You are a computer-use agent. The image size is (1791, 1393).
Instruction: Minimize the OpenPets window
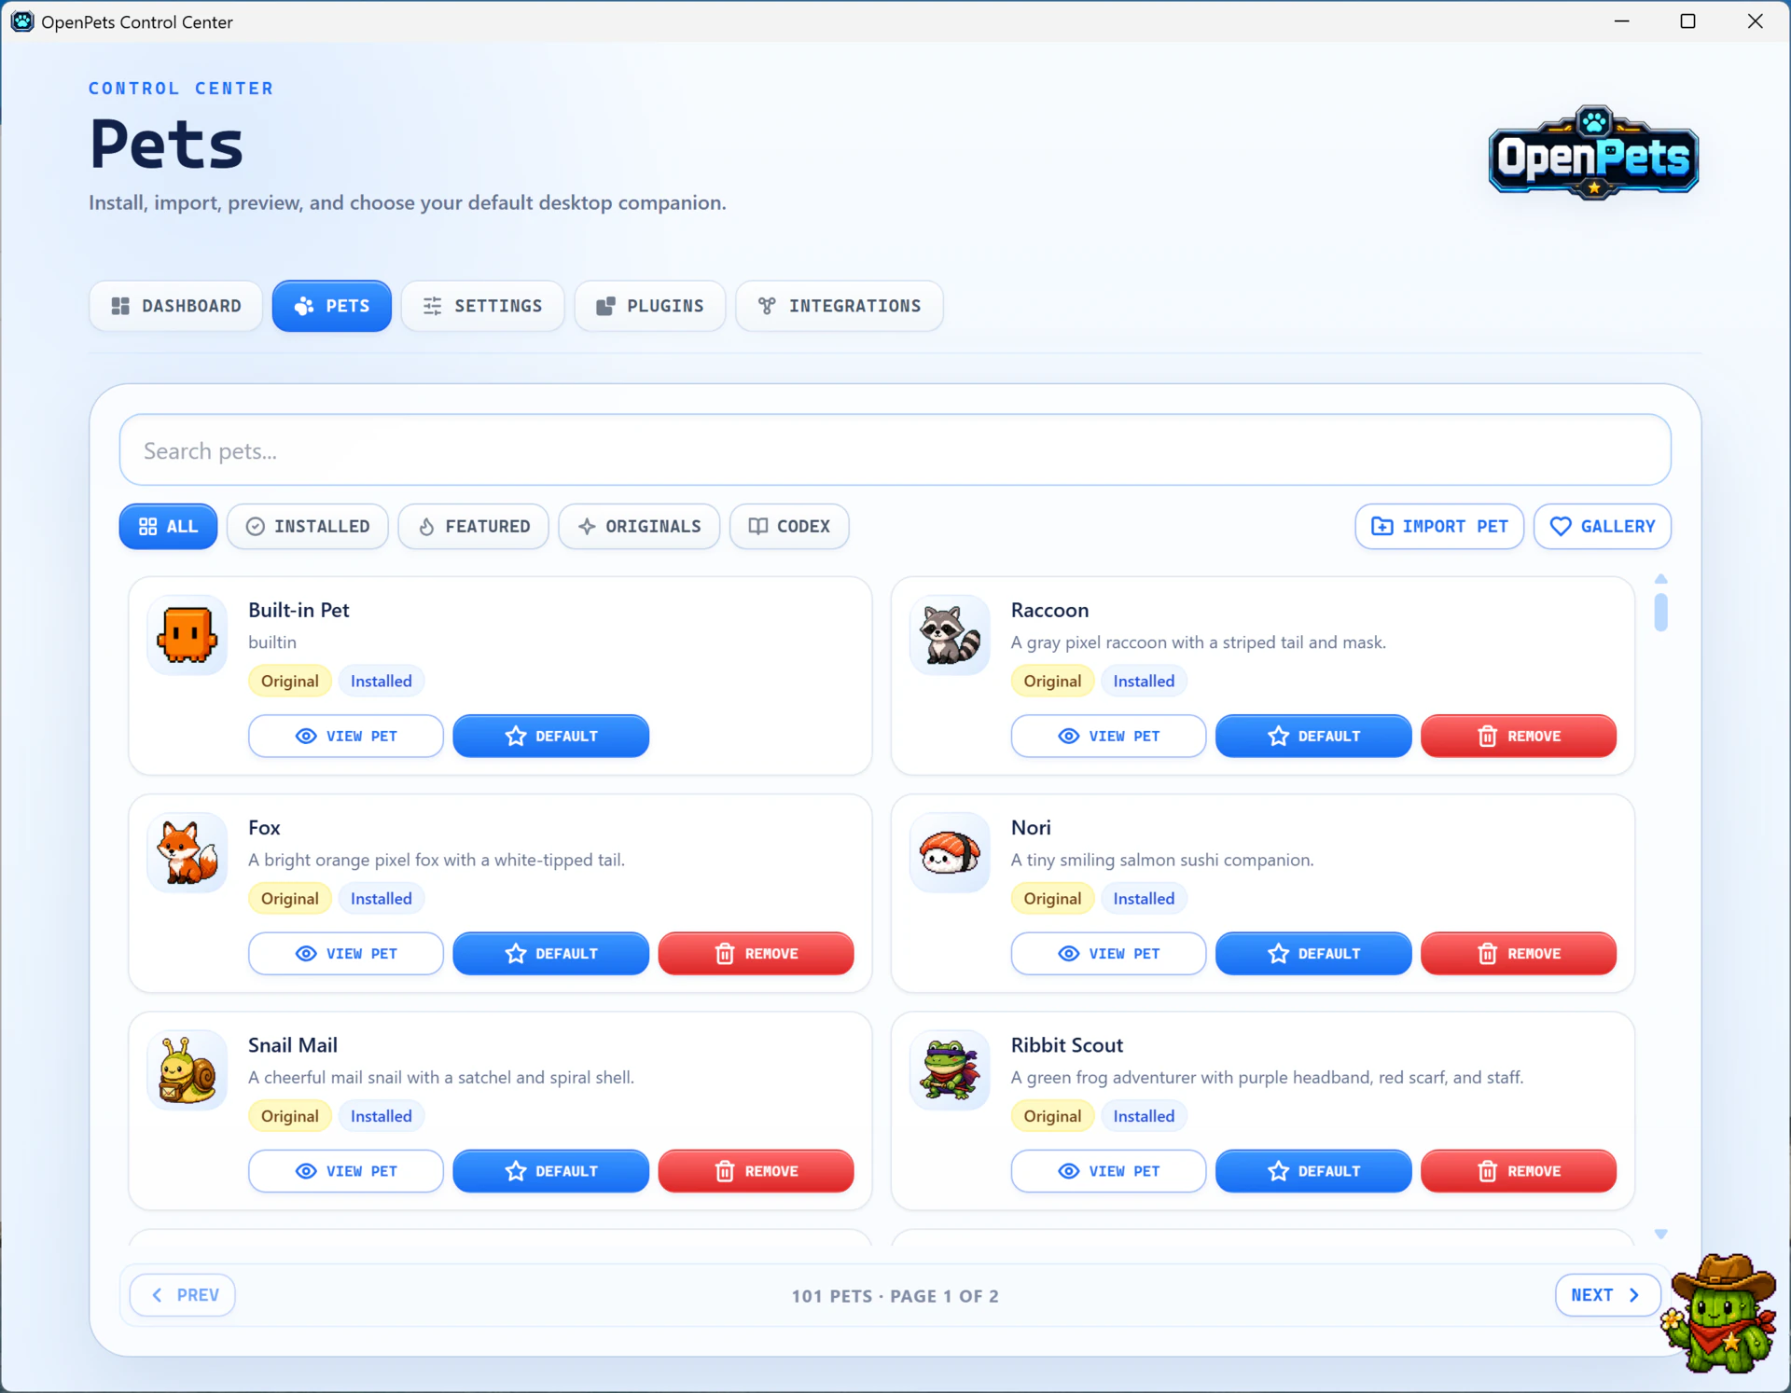1622,21
